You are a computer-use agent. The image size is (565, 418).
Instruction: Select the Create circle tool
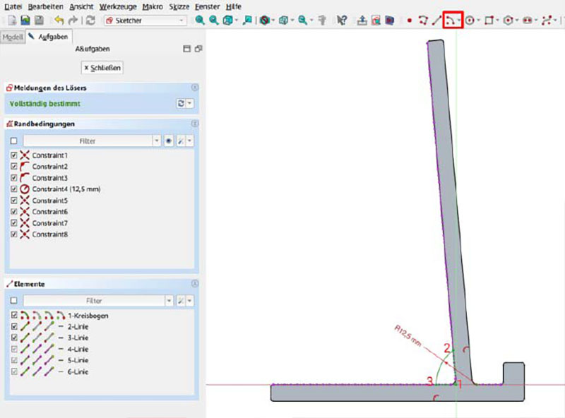click(469, 20)
